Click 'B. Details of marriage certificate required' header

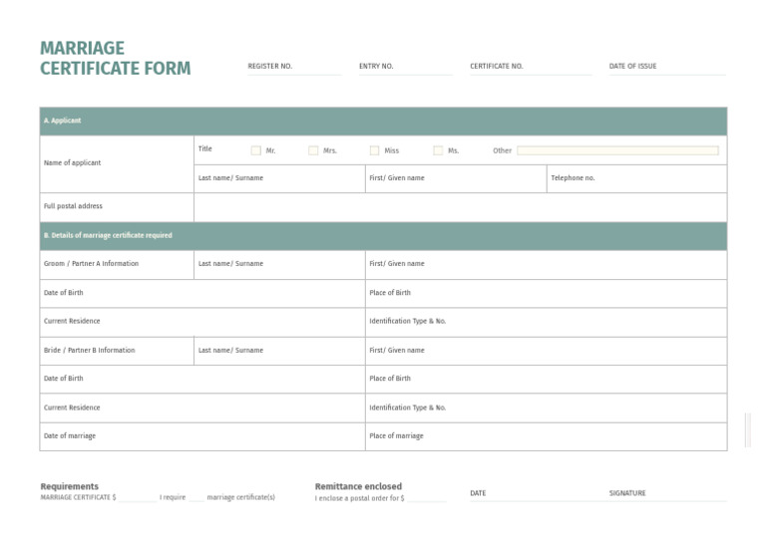383,236
